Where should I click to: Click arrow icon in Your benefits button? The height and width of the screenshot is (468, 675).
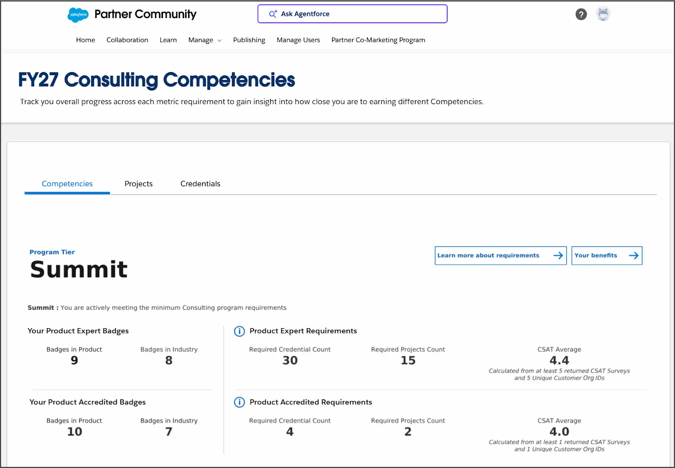point(634,256)
